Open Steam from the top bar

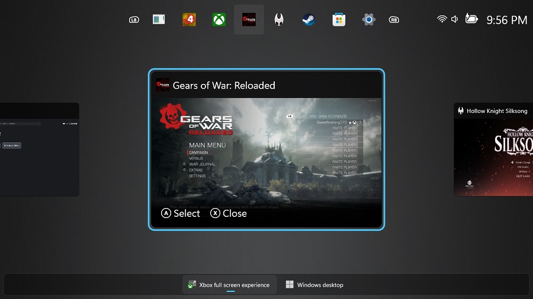tap(309, 19)
